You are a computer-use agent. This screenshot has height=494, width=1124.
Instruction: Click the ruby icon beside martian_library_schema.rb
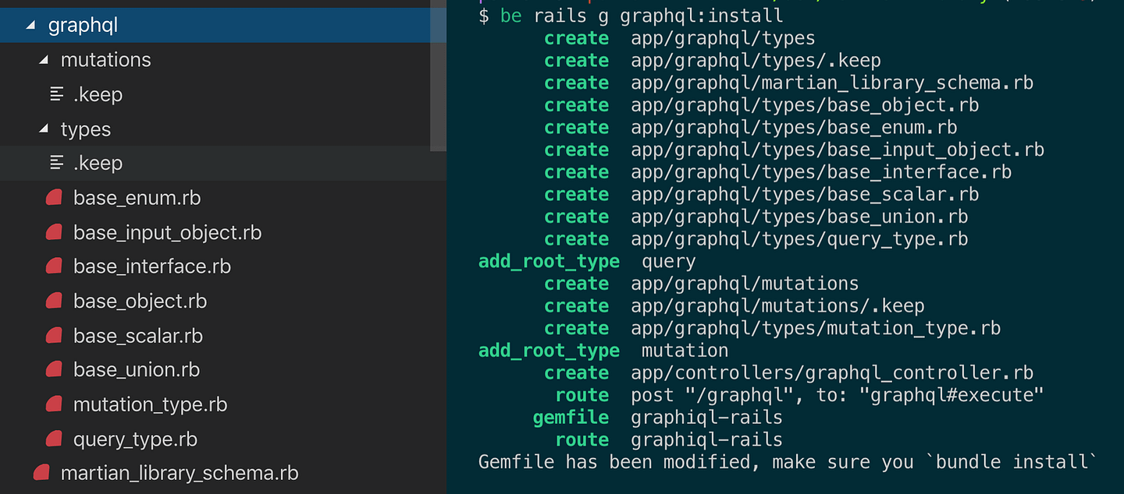point(42,474)
